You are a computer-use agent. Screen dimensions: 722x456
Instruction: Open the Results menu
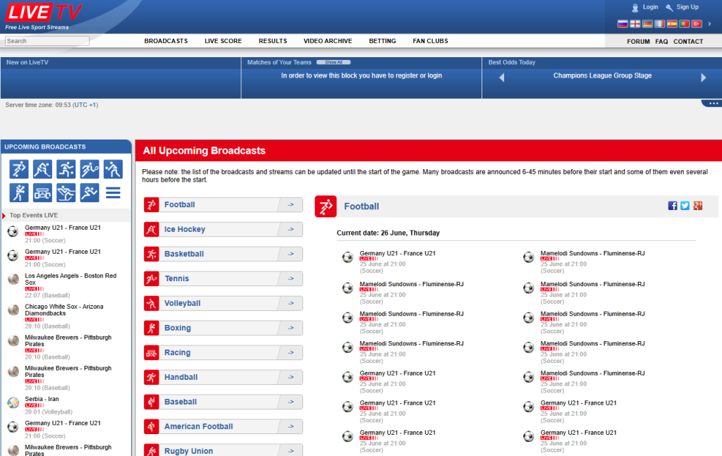273,41
